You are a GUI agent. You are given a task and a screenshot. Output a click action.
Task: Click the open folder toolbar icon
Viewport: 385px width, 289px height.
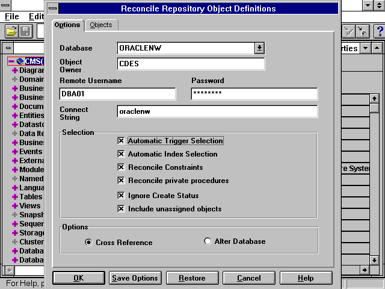point(11,31)
